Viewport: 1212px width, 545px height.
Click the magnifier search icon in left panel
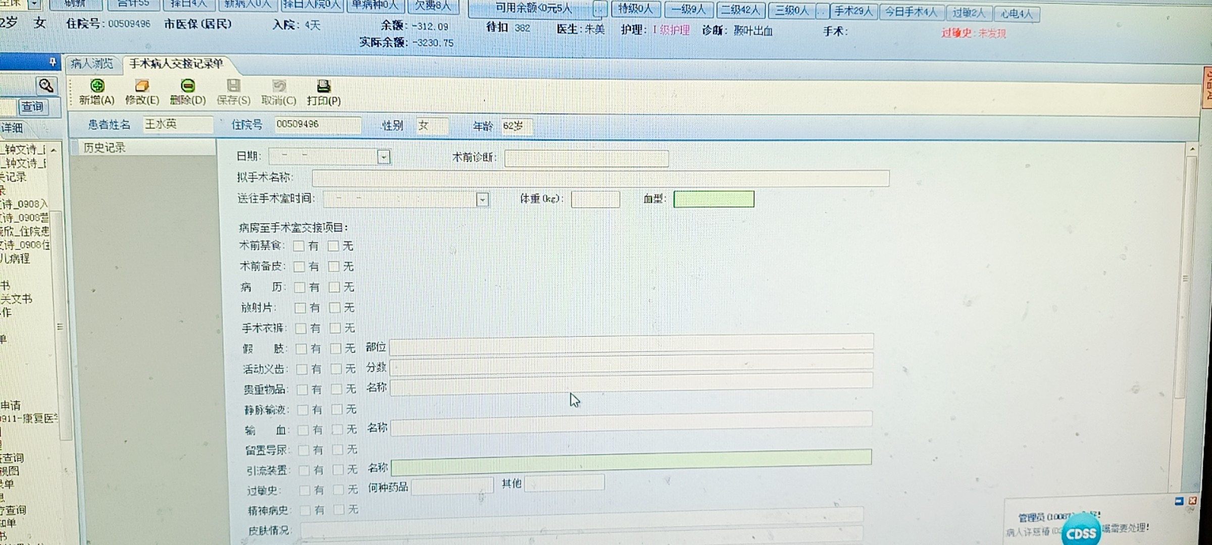[x=46, y=86]
